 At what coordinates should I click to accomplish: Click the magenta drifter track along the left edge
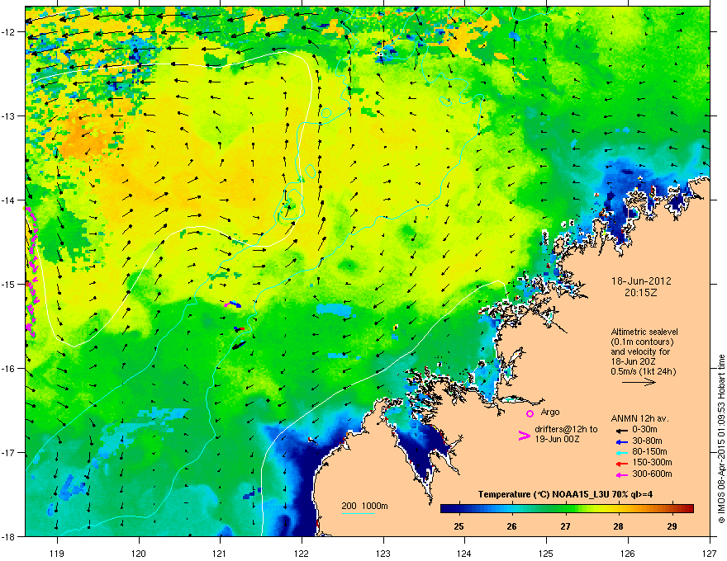(31, 272)
